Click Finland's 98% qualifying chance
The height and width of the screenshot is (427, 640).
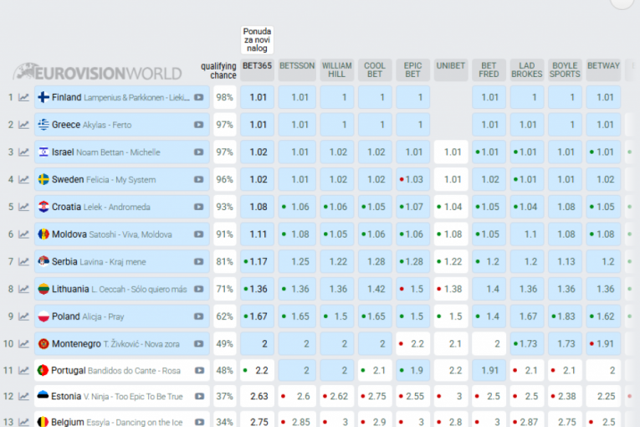(224, 97)
